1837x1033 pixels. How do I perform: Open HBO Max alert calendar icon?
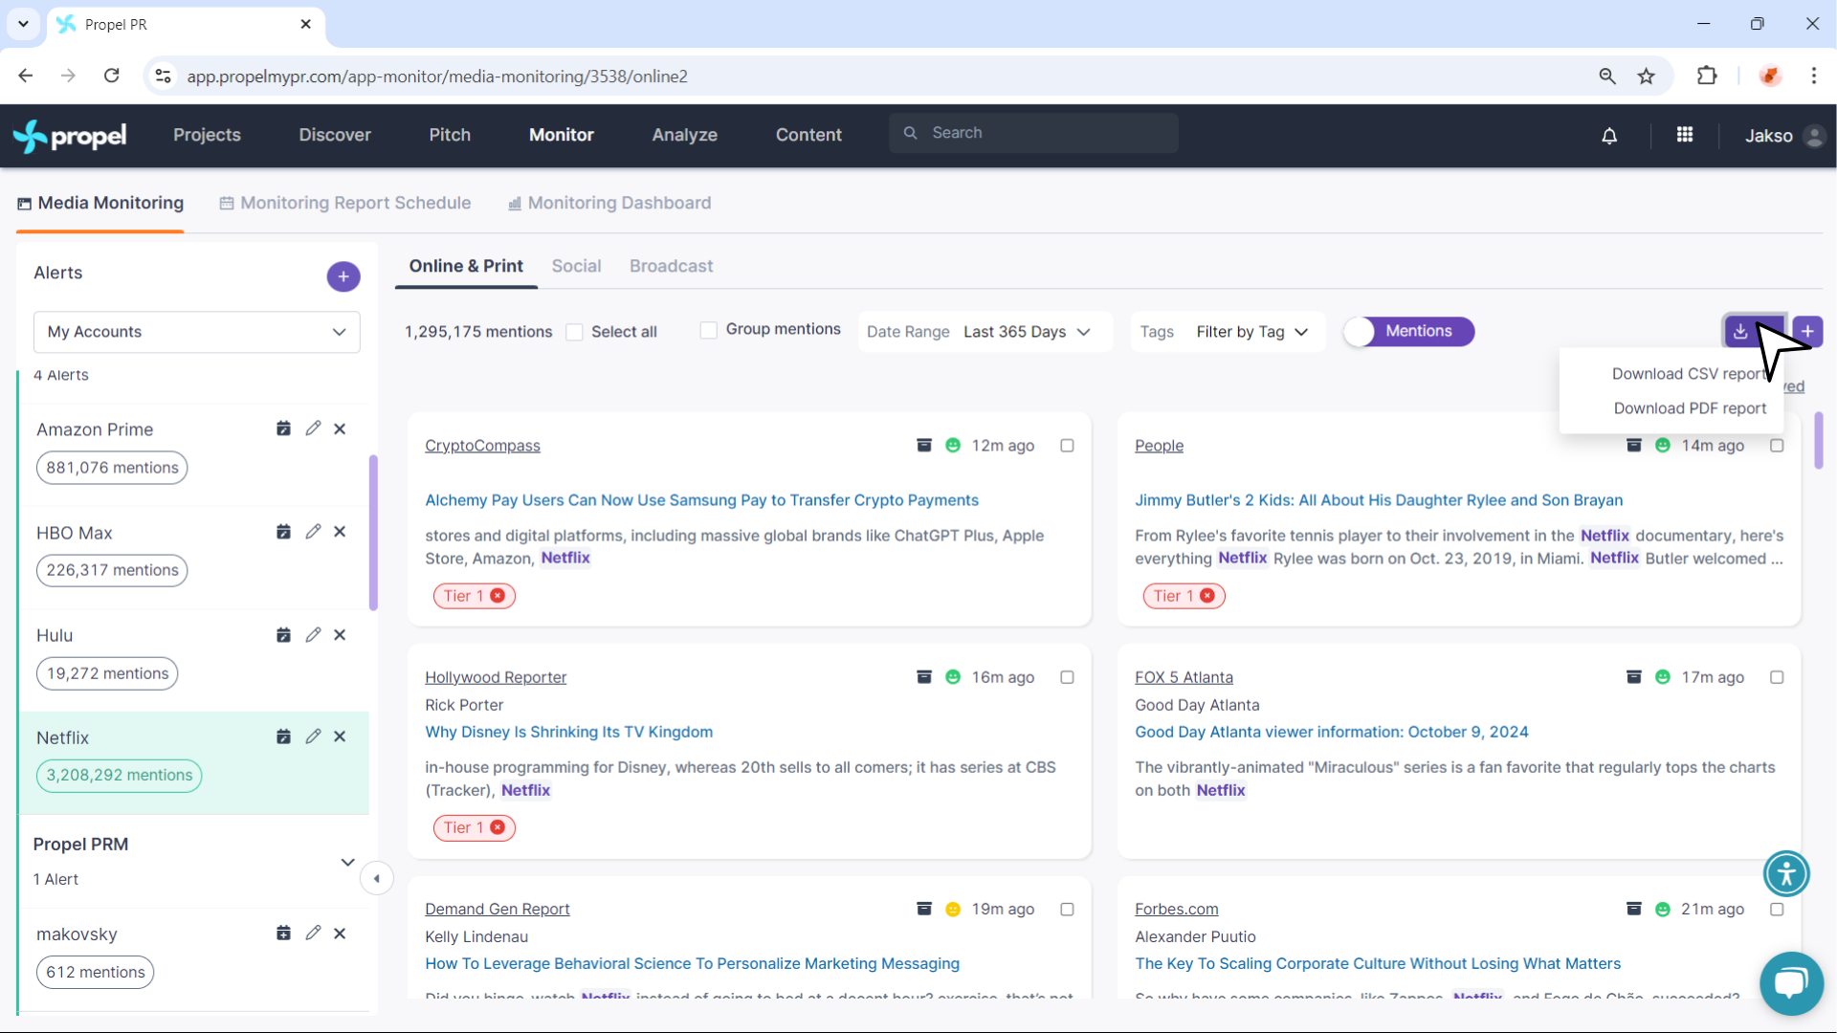(283, 532)
